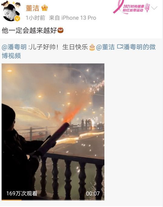Click the birthday cake emoji in the post text
This screenshot has width=163, height=207.
[x=61, y=30]
